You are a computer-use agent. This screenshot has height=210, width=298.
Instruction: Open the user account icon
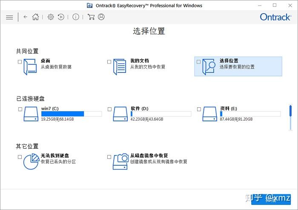coord(101,17)
